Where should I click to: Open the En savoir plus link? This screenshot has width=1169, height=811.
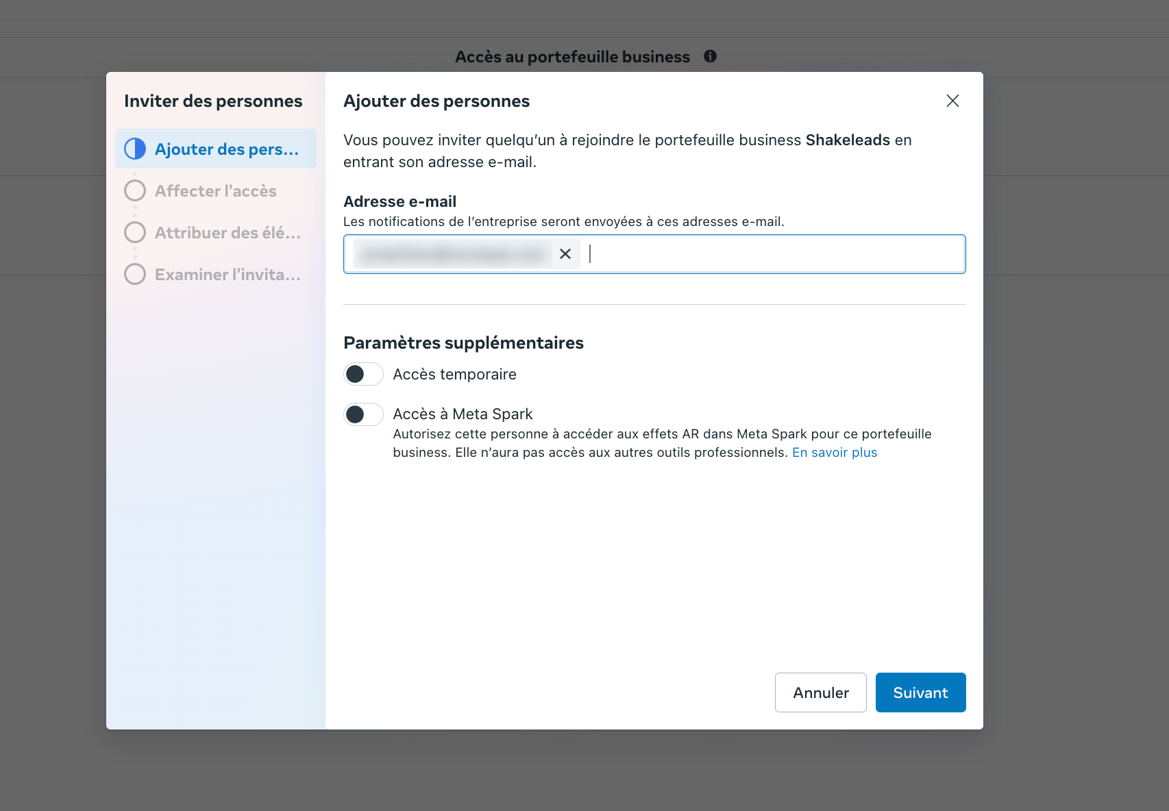(x=834, y=452)
